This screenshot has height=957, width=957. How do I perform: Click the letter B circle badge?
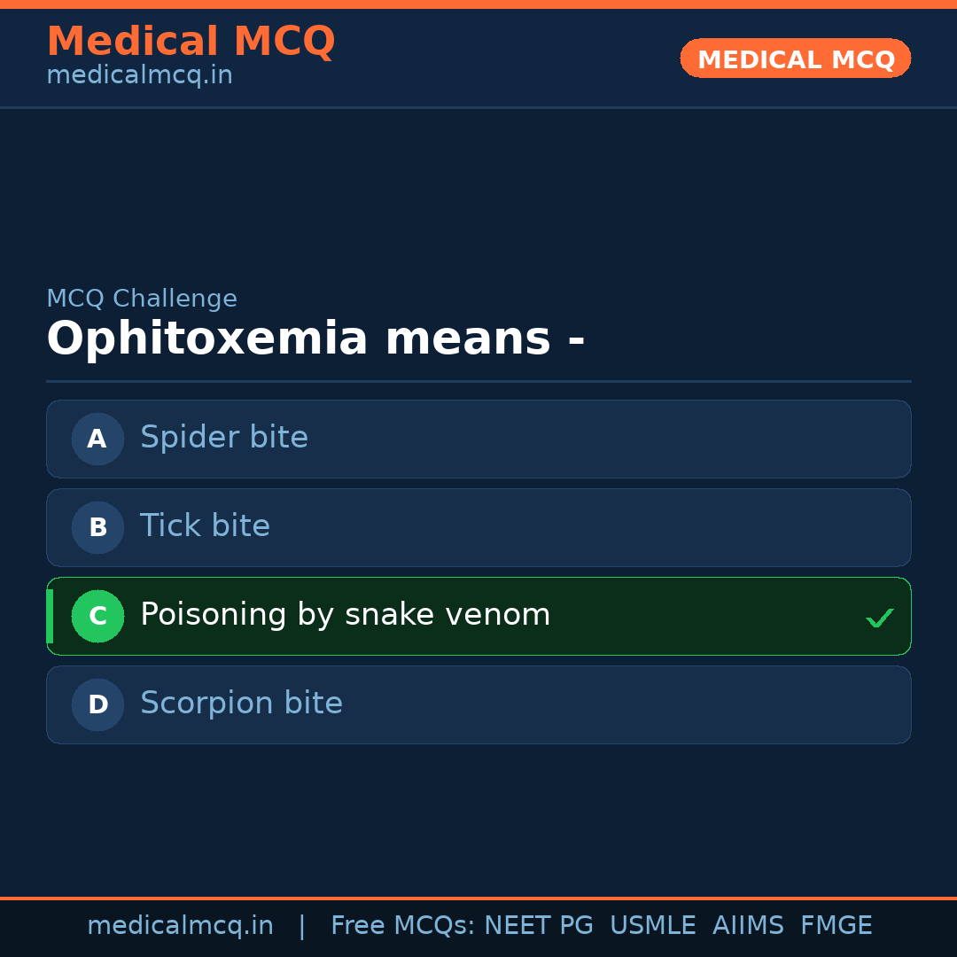coord(97,527)
